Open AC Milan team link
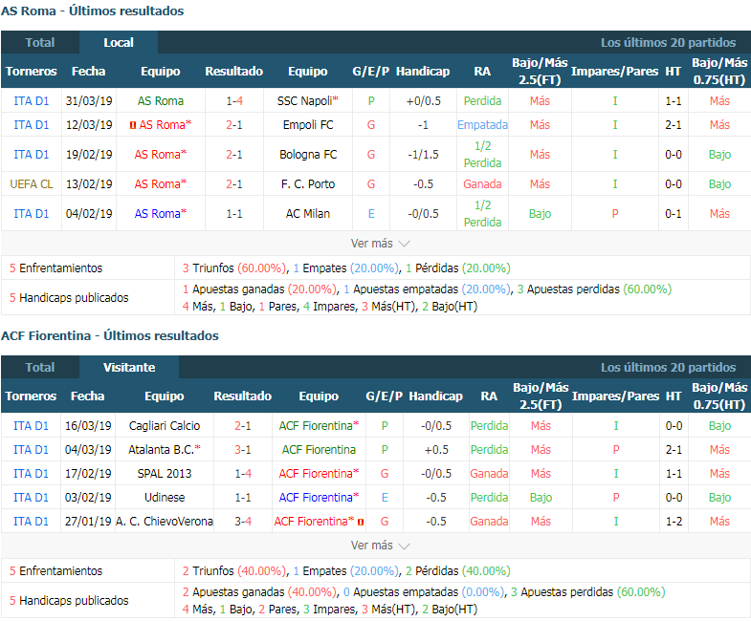 pyautogui.click(x=307, y=214)
